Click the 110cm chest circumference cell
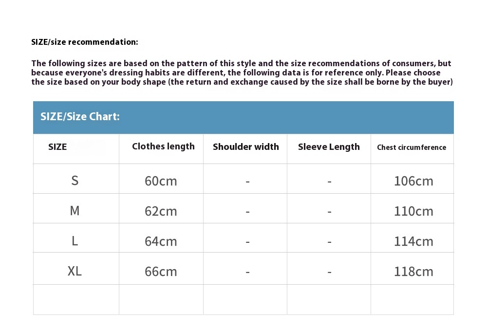Screen dimensions: 487x328 pyautogui.click(x=413, y=211)
